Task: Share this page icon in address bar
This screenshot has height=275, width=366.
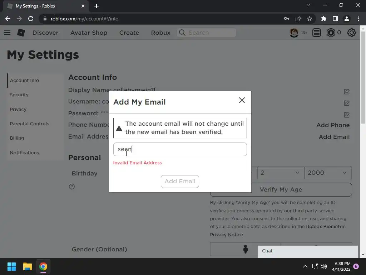Action: (298, 19)
